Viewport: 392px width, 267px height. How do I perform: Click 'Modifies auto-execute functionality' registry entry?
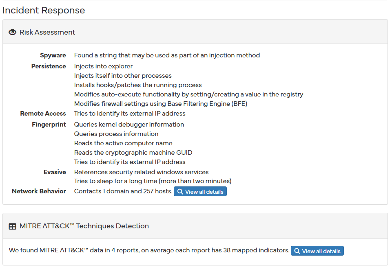pos(188,94)
